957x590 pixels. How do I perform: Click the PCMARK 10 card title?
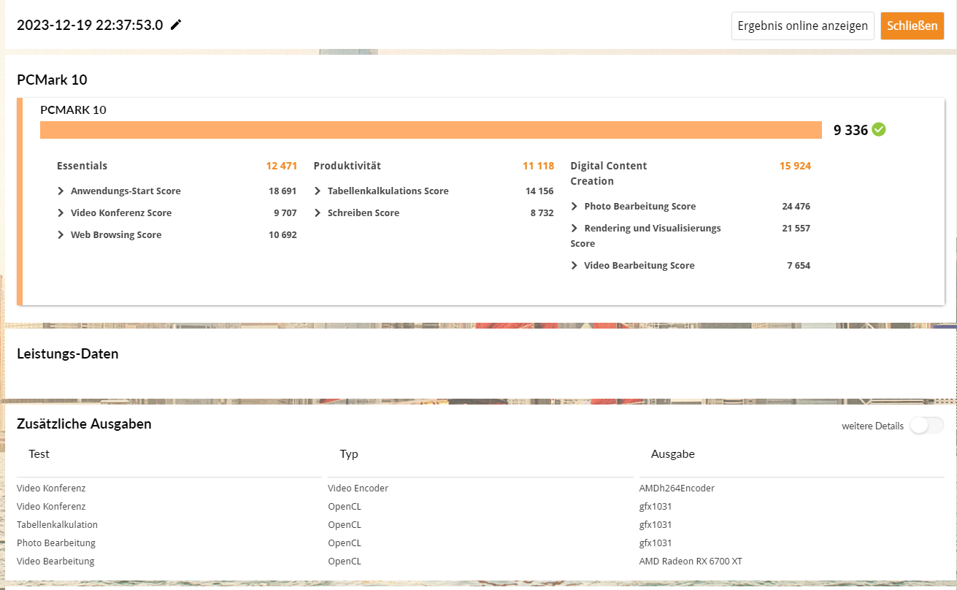73,110
